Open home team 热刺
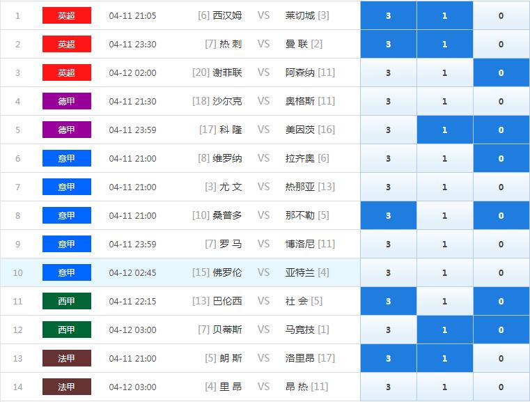The width and height of the screenshot is (530, 402). tap(231, 44)
